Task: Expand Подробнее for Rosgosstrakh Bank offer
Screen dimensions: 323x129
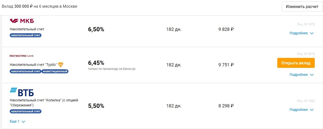Action: [x=301, y=75]
